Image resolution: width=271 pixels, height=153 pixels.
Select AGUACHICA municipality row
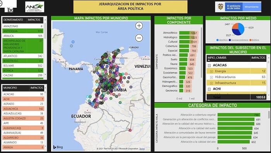click(x=23, y=109)
